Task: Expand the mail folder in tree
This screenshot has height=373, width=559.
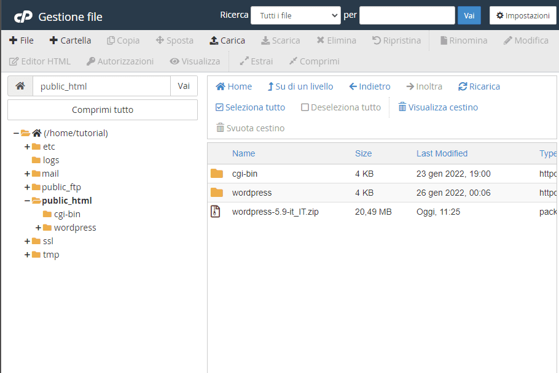Action: tap(27, 174)
